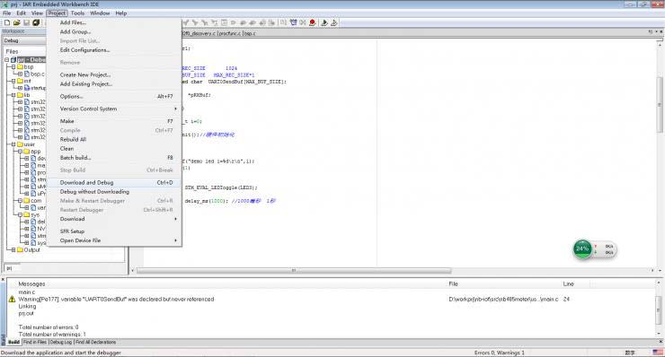This screenshot has height=357, width=665.
Task: Select Options... in the Project menu
Action: click(114, 97)
